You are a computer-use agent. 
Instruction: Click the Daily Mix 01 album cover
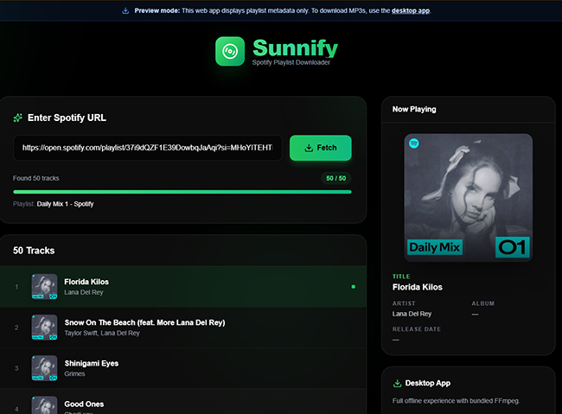click(469, 198)
